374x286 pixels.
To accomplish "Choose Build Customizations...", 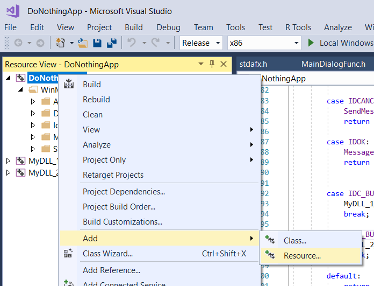I will click(x=159, y=222).
